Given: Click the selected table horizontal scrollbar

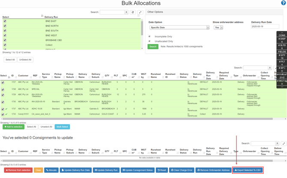Looking at the screenshot, I should (137, 161).
